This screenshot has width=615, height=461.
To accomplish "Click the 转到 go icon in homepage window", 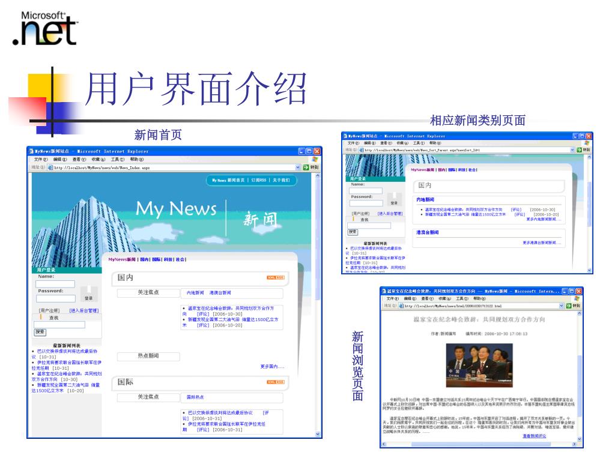I will coord(306,167).
